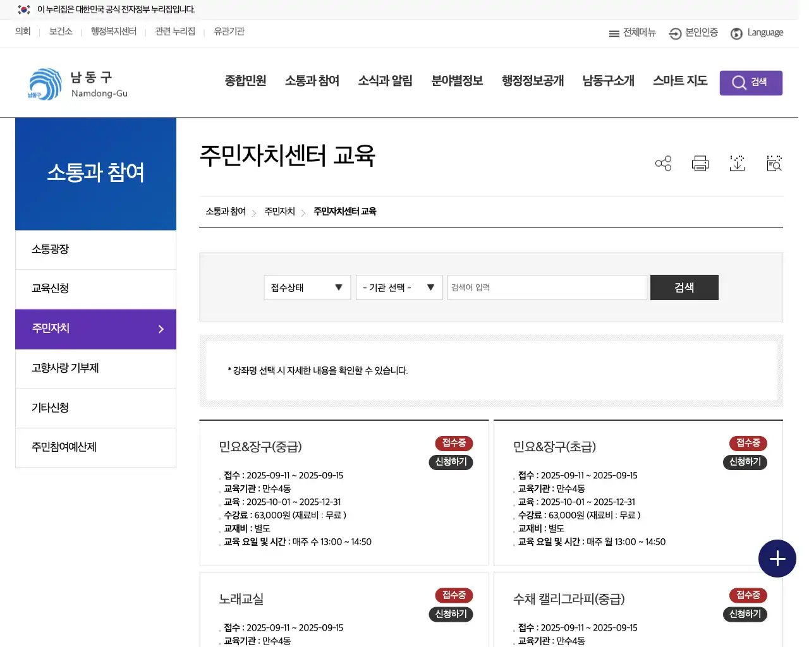
Task: Click the Namdong-Gu logo
Action: coord(76,83)
